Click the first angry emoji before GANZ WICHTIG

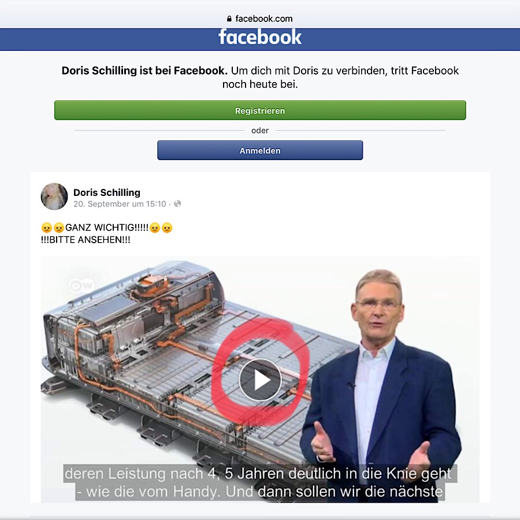[47, 228]
